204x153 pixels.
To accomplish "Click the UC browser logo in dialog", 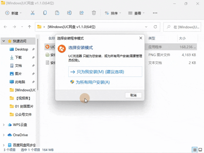I will pyautogui.click(x=62, y=49).
